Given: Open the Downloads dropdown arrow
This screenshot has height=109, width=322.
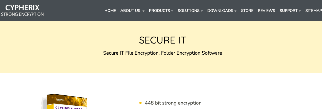Looking at the screenshot, I should point(235,11).
